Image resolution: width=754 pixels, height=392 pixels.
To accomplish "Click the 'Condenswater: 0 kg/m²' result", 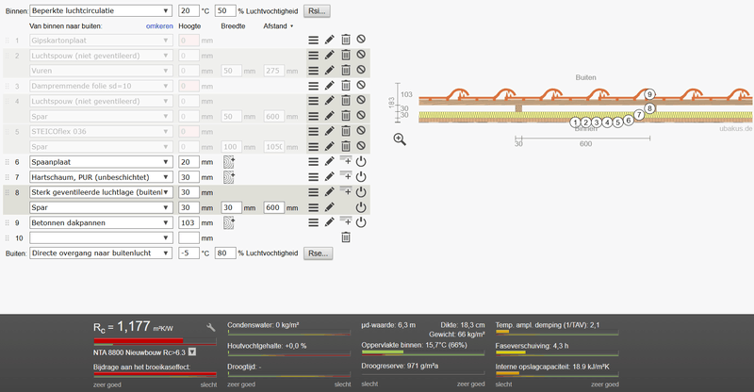I will (263, 325).
